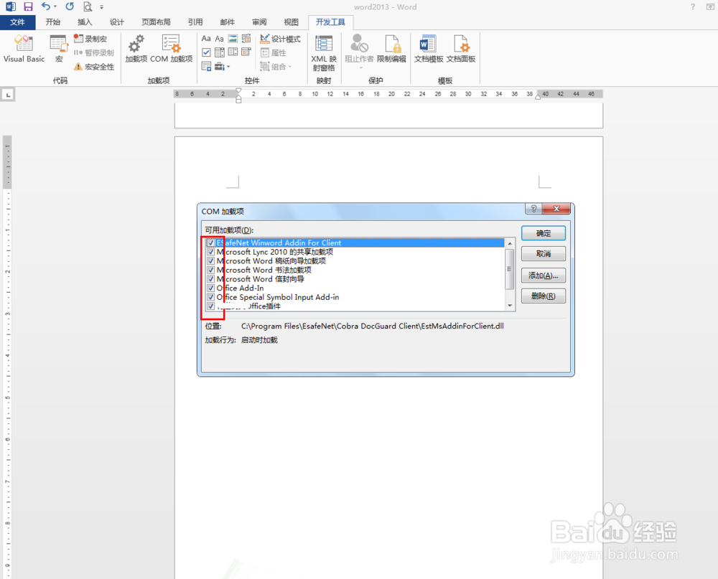
Task: Expand the 阻止作者 dropdown arrow
Action: click(361, 67)
